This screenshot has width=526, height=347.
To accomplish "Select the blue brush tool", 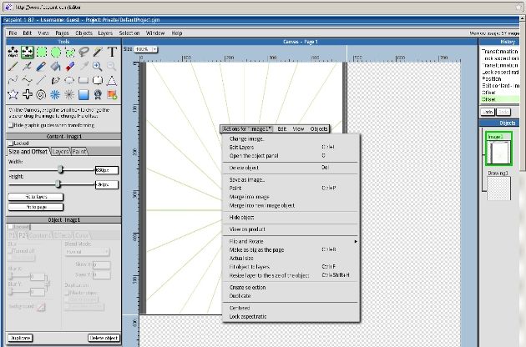I will pyautogui.click(x=41, y=66).
